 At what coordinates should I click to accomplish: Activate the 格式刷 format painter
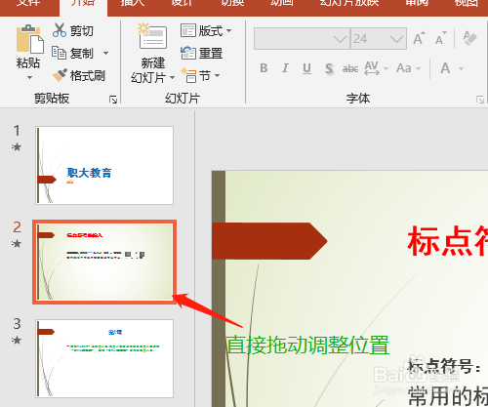point(78,75)
